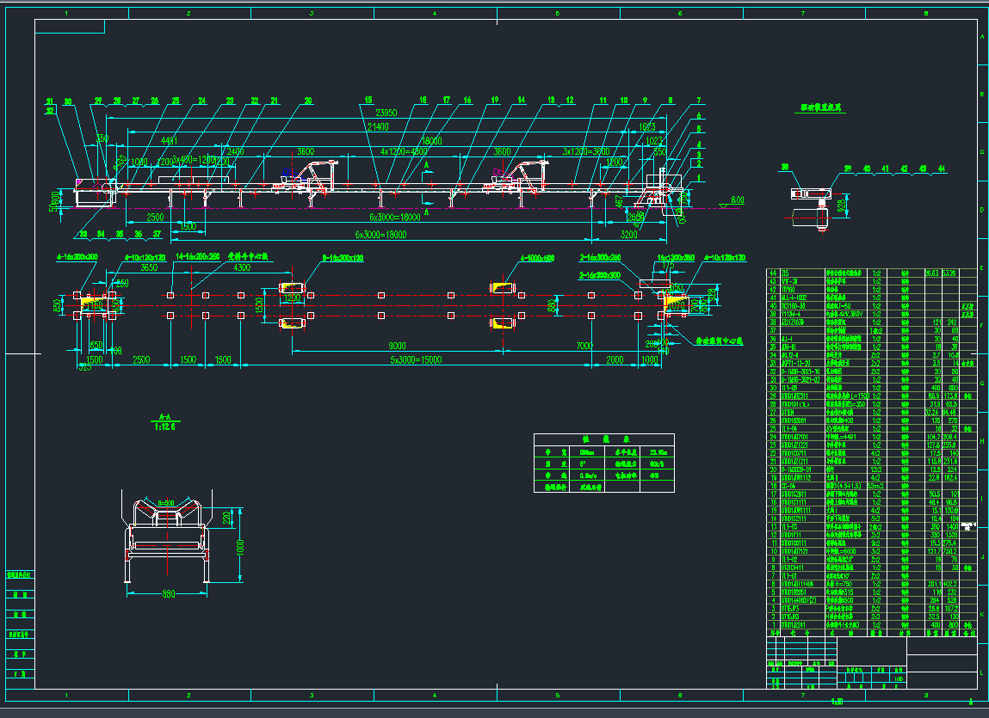Select the DCY160-50 code in row 40
This screenshot has height=718, width=989.
[x=793, y=306]
